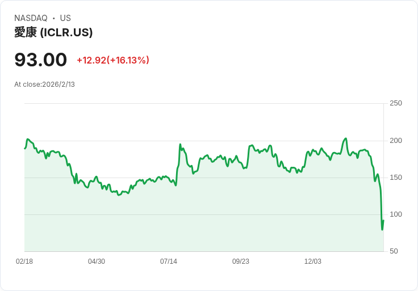The image size is (418, 291).
Task: Click the At close 2026/2/13 timestamp
Action: click(44, 85)
